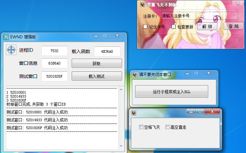This screenshot has height=153, width=246.
Task: Click the title icon of the 空格飞天 window
Action: 134,113
